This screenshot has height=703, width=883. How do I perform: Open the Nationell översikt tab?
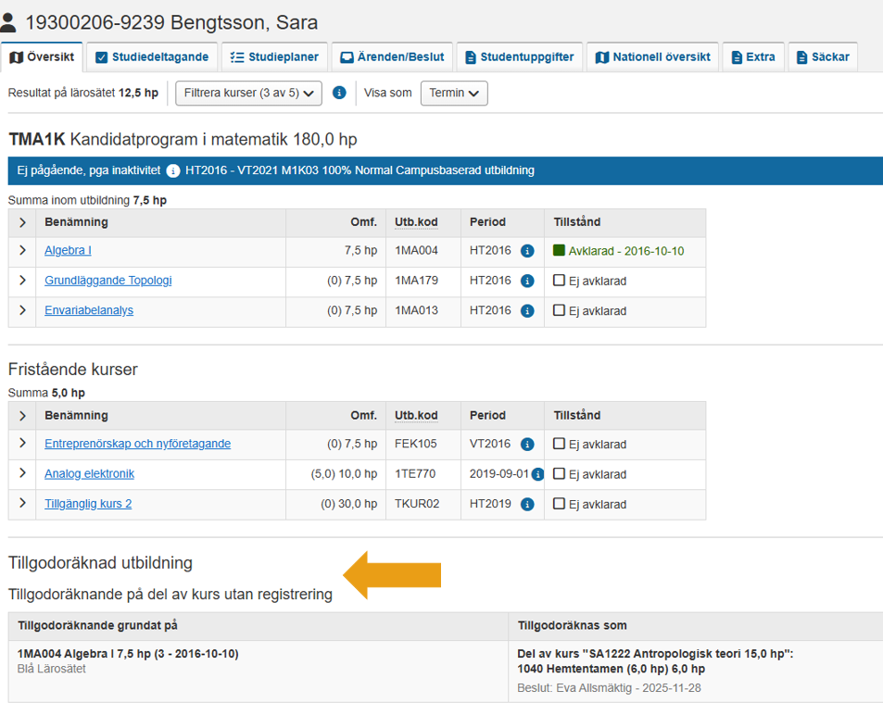coord(652,57)
